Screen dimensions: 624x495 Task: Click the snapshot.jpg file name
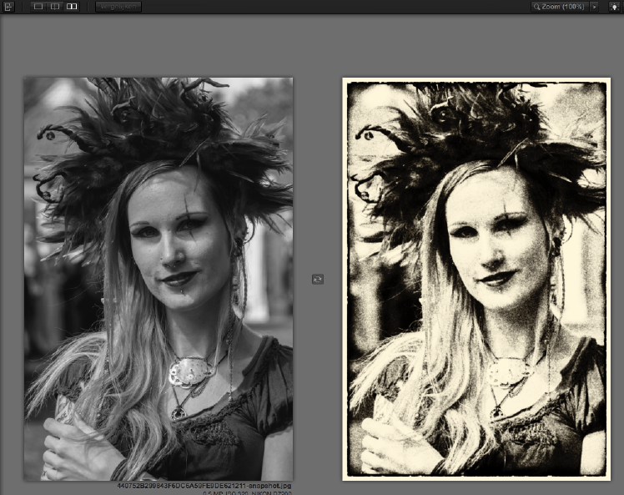coord(204,486)
